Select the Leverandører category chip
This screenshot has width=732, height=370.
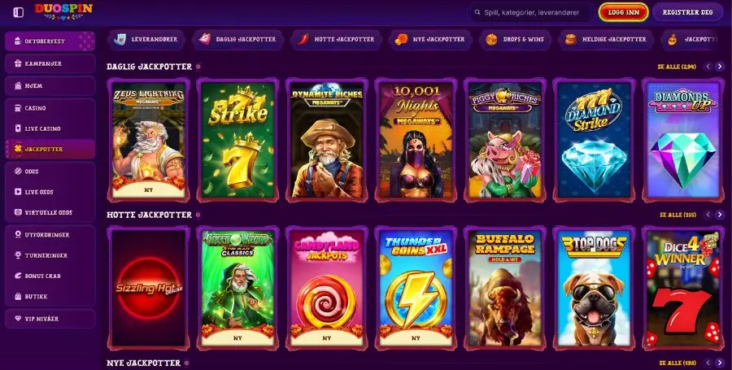point(146,40)
